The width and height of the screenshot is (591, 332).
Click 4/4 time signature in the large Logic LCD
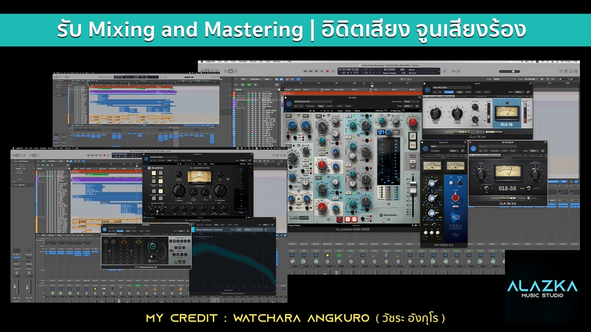(402, 69)
